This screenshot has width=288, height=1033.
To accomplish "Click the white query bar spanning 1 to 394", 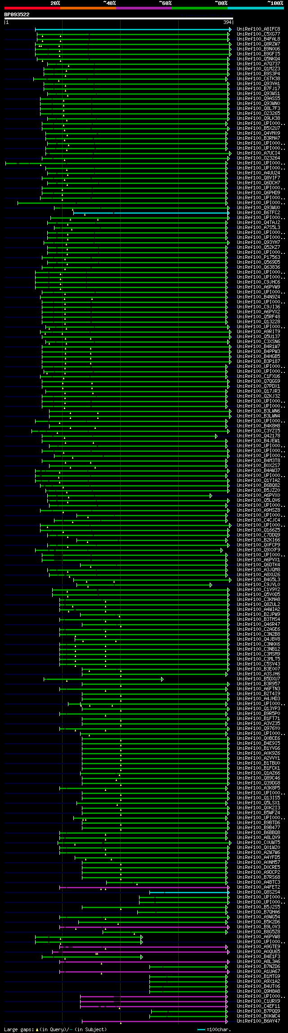I will coord(119,18).
